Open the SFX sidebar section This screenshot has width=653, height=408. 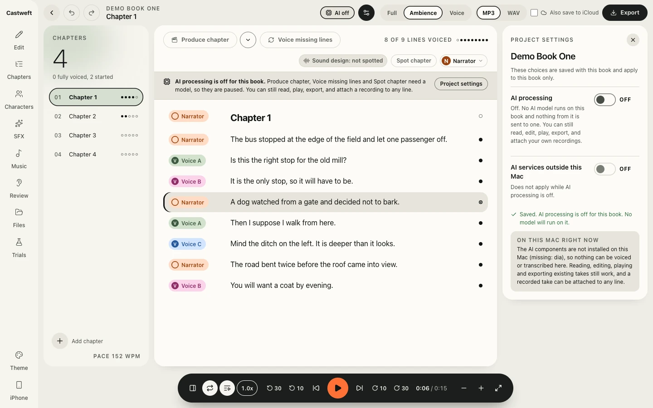tap(19, 129)
